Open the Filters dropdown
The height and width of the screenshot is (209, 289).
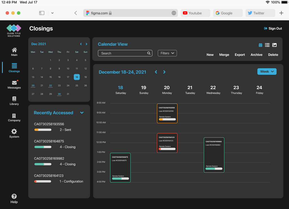167,53
